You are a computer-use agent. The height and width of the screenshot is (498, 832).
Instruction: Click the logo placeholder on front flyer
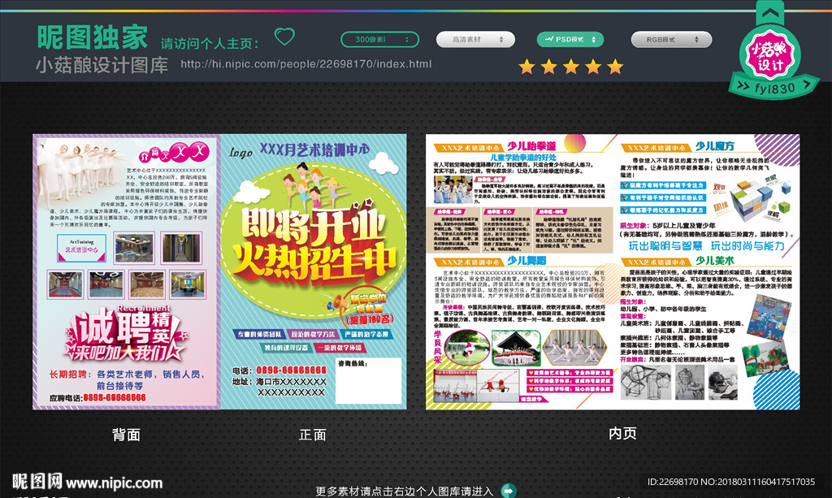240,153
